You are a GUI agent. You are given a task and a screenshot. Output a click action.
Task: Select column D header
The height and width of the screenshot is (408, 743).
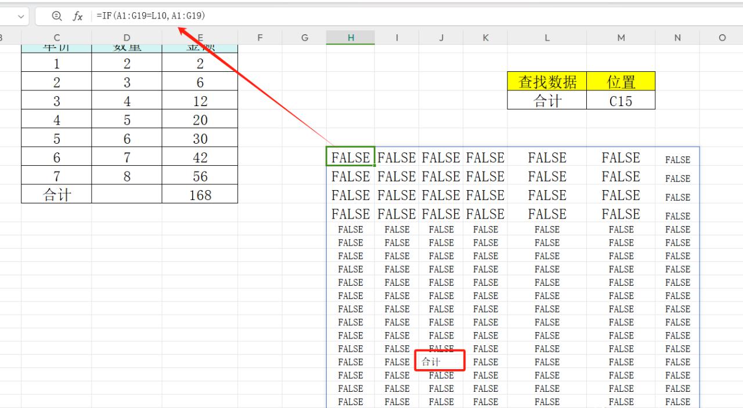tap(127, 38)
